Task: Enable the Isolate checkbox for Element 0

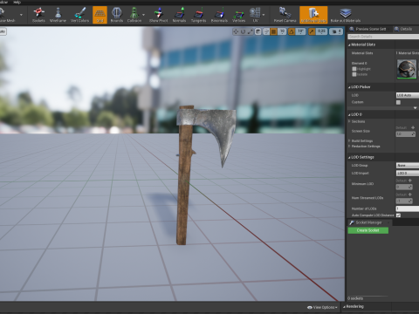Action: (x=354, y=74)
